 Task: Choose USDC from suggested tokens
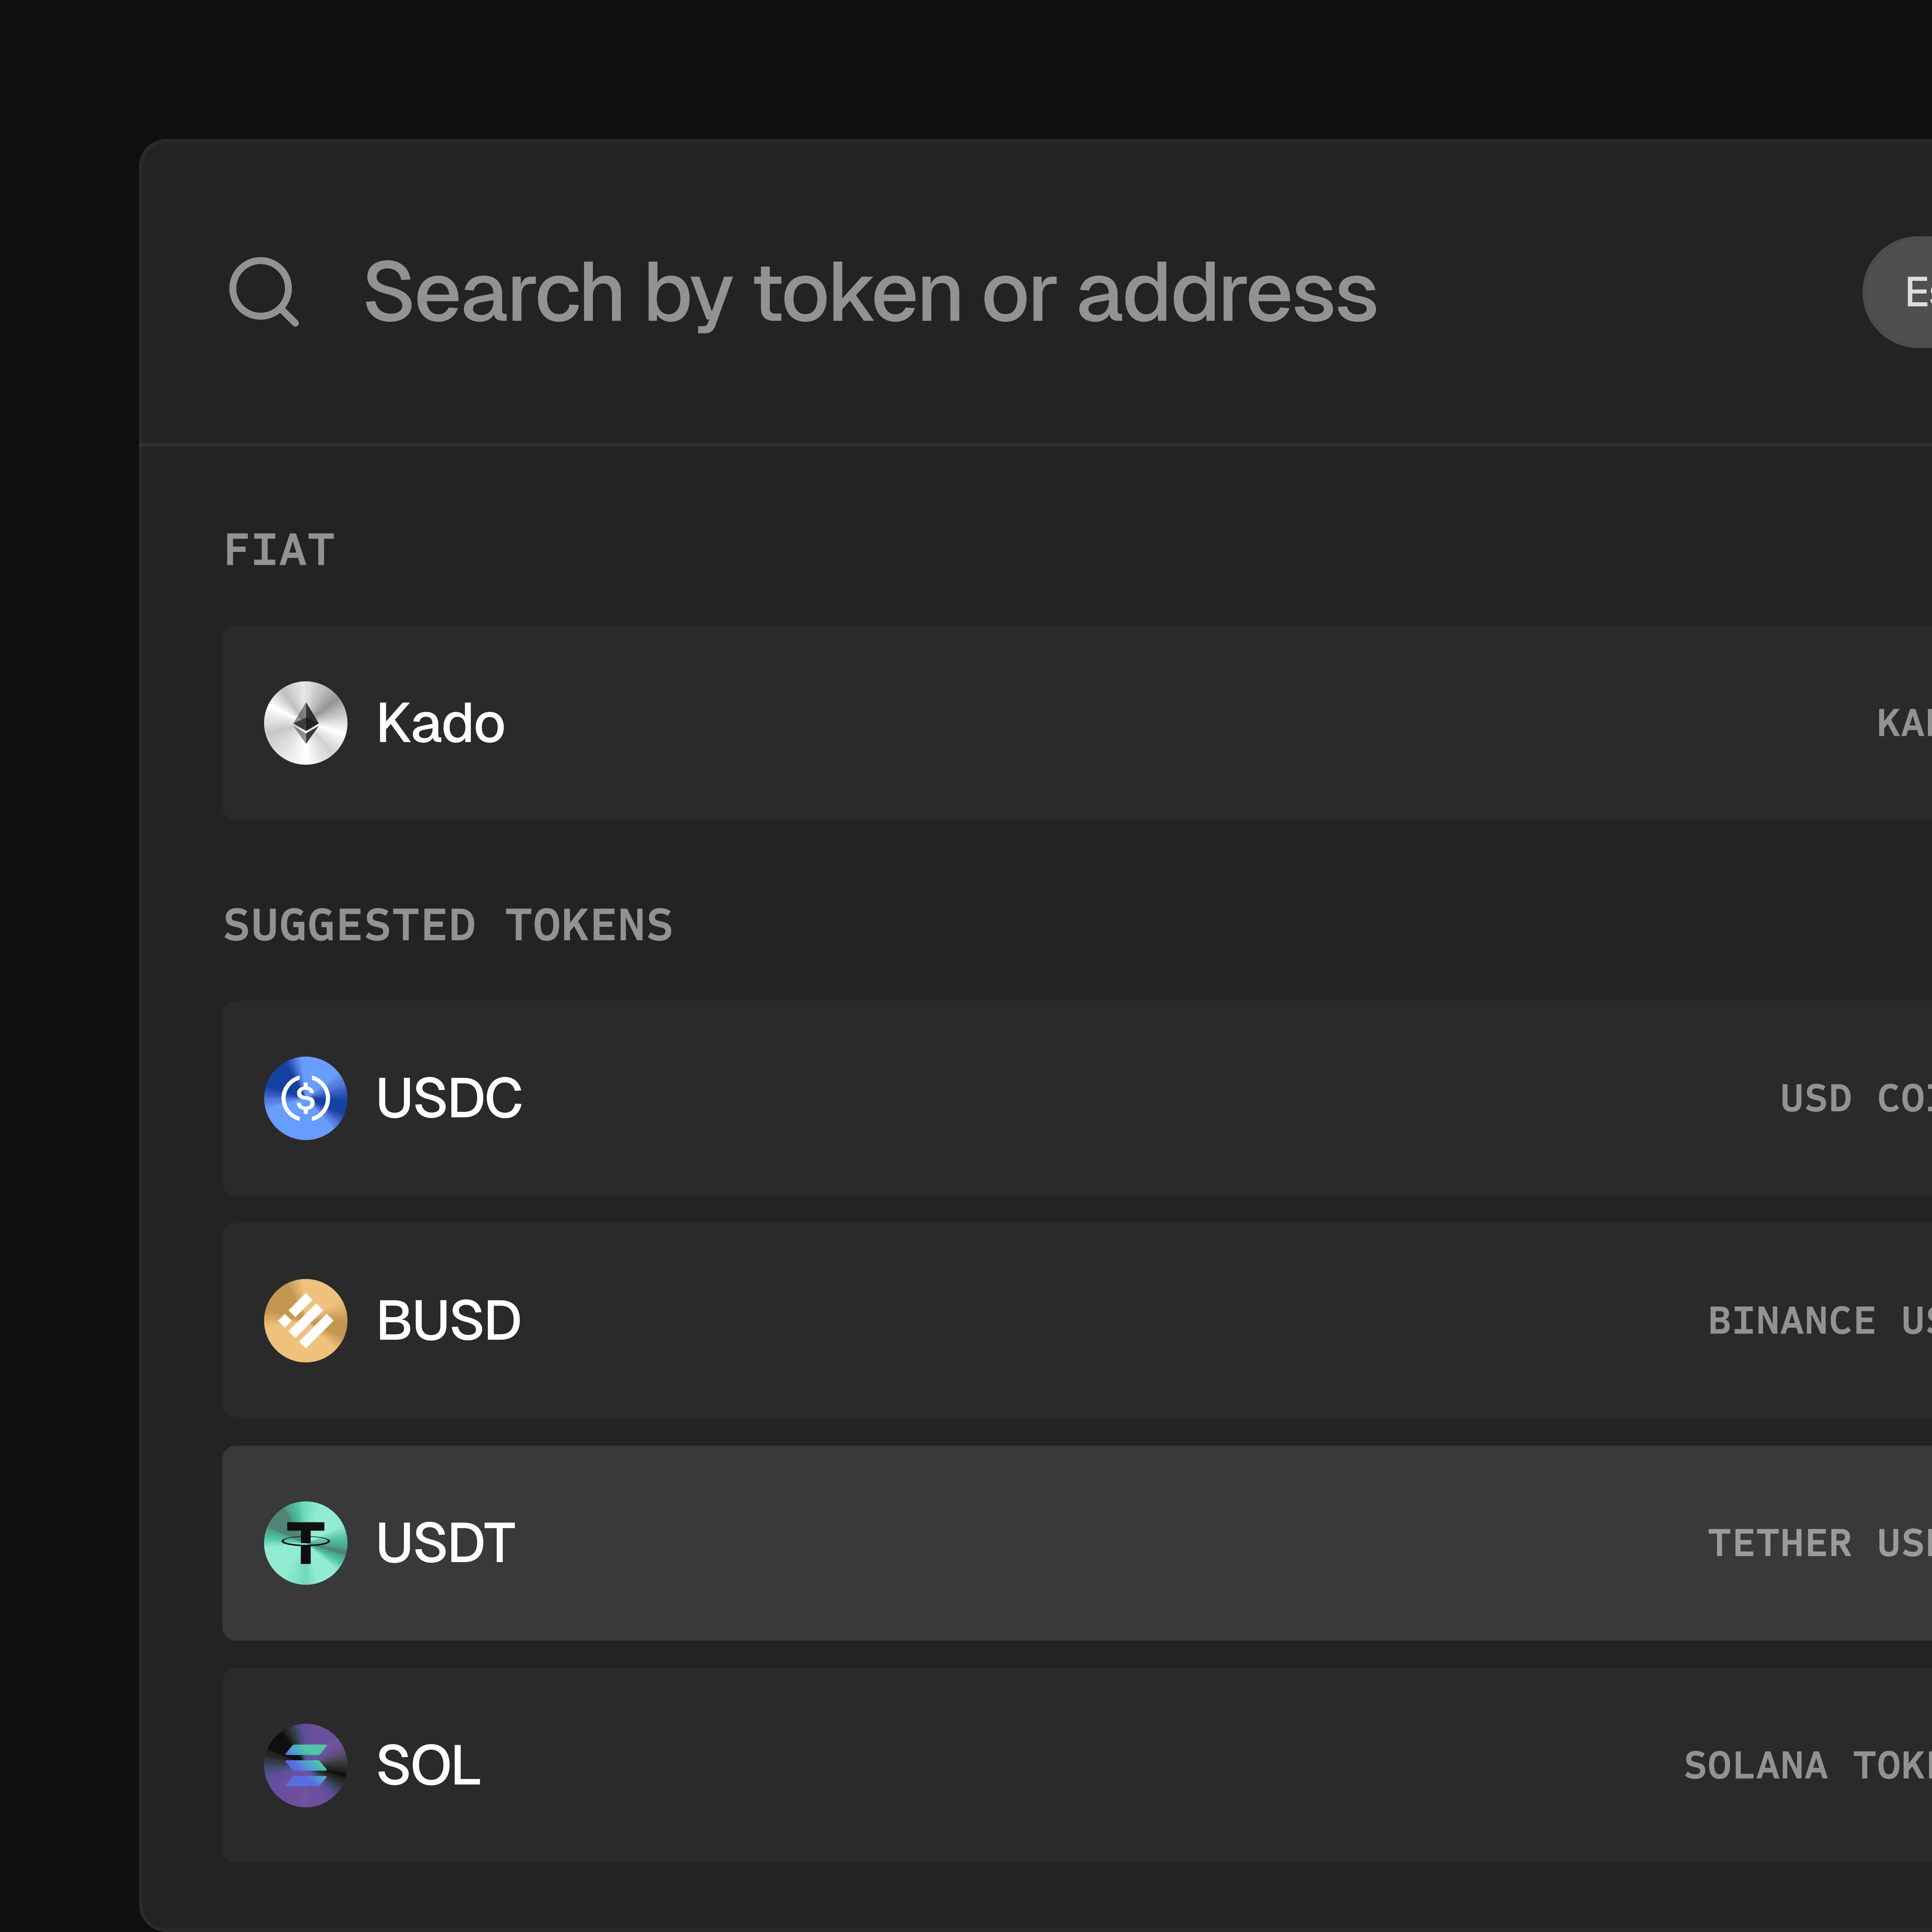click(1077, 1098)
